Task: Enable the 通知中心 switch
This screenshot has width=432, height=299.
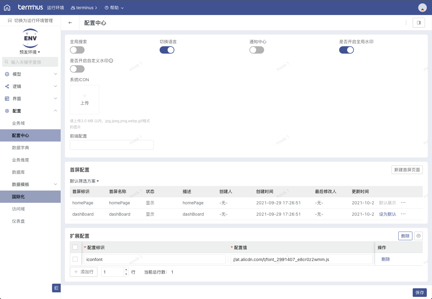Action: point(257,50)
